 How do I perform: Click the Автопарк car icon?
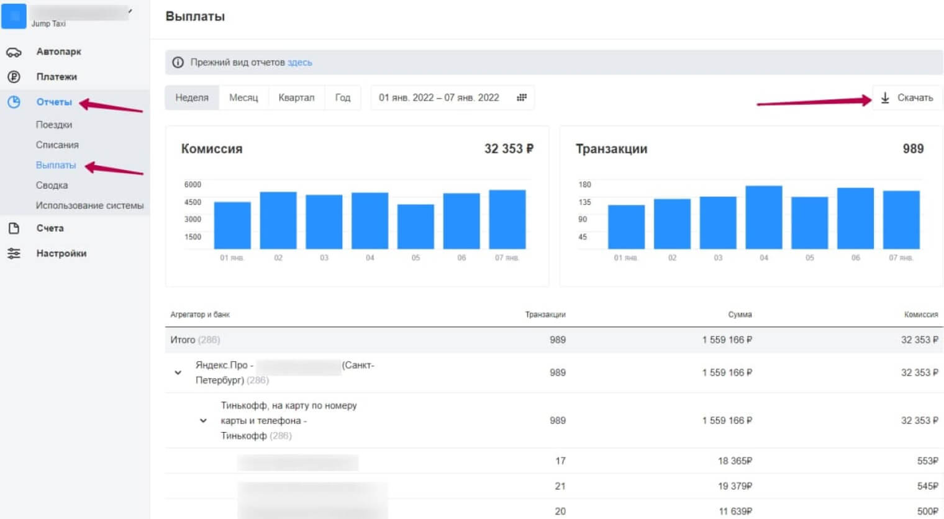[x=14, y=52]
